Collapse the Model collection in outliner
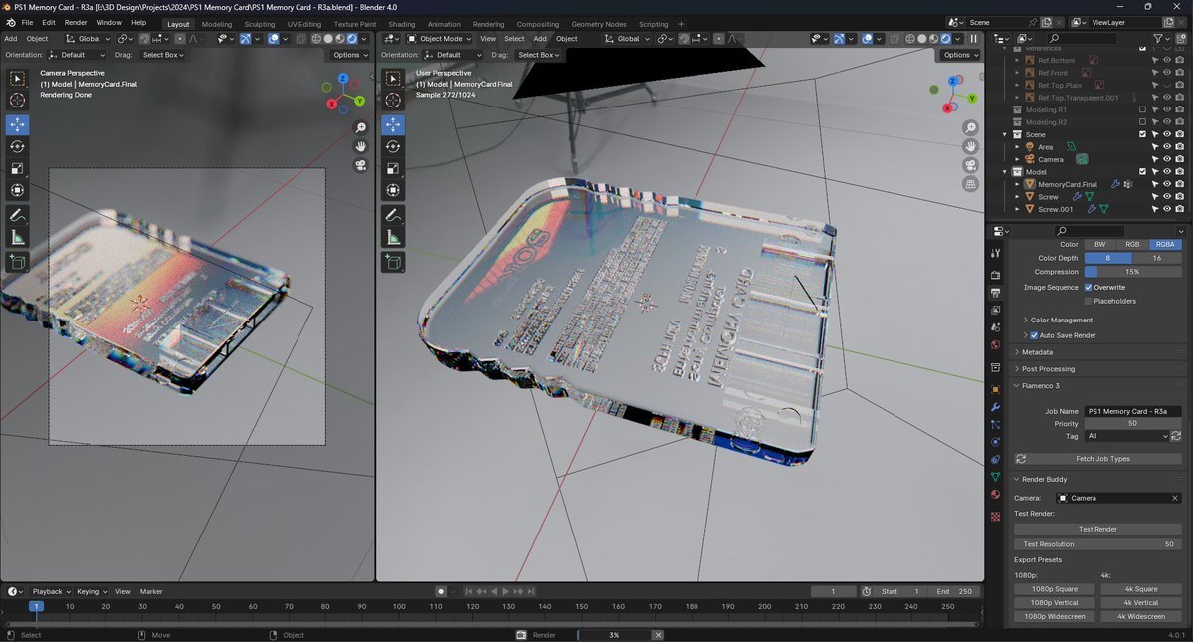The image size is (1193, 642). click(1005, 172)
